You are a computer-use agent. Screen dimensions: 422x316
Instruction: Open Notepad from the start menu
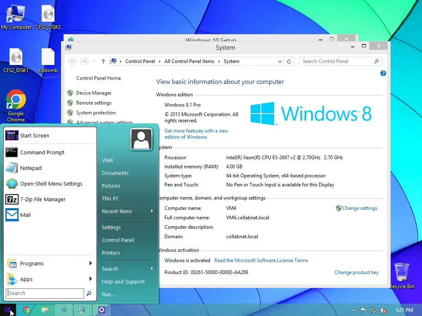click(x=50, y=168)
